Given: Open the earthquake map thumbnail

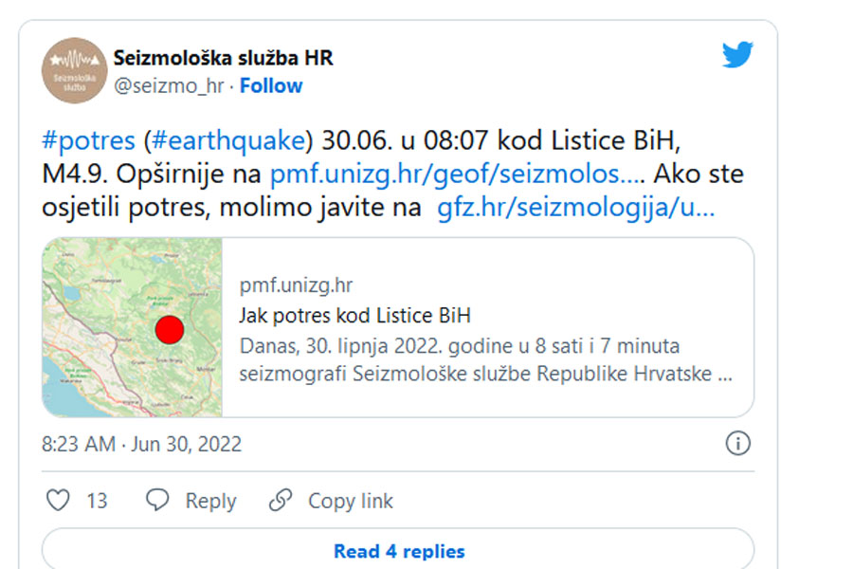Looking at the screenshot, I should click(x=132, y=327).
